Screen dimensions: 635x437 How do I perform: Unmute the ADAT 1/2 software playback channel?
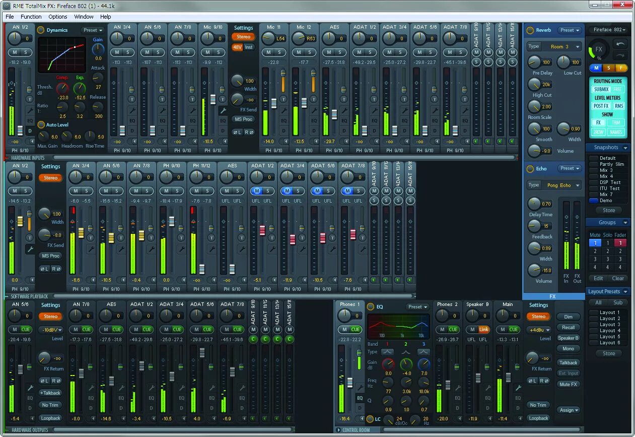[x=257, y=191]
